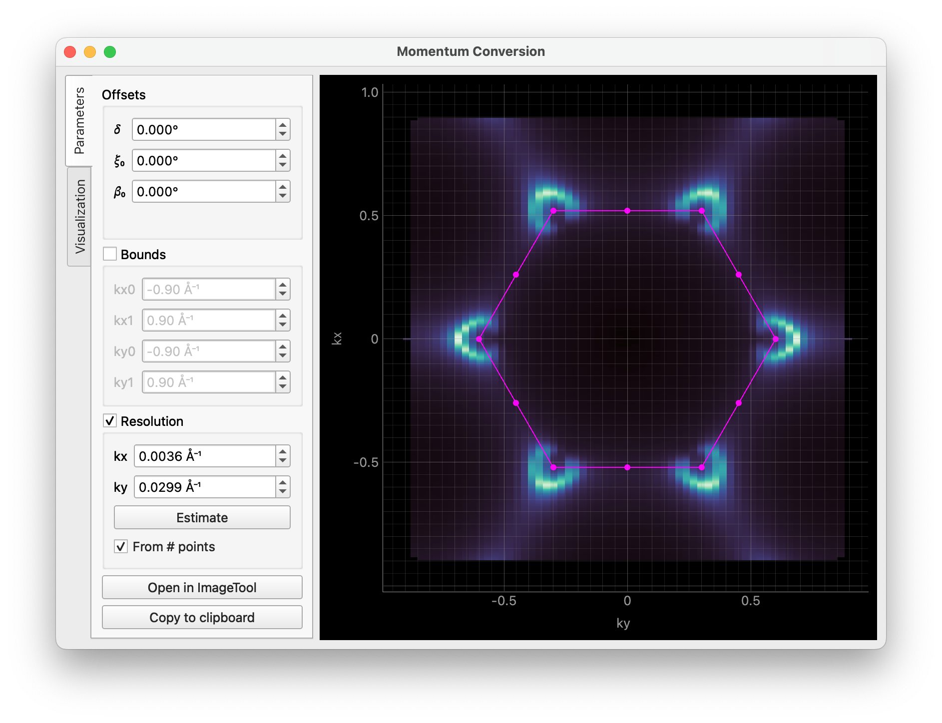This screenshot has width=942, height=723.
Task: Increment the β₀ offset value
Action: (282, 188)
